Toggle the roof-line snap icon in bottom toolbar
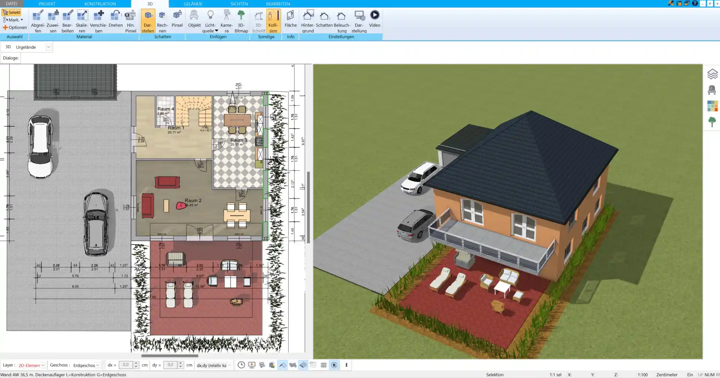Image resolution: width=720 pixels, height=378 pixels. tap(282, 365)
